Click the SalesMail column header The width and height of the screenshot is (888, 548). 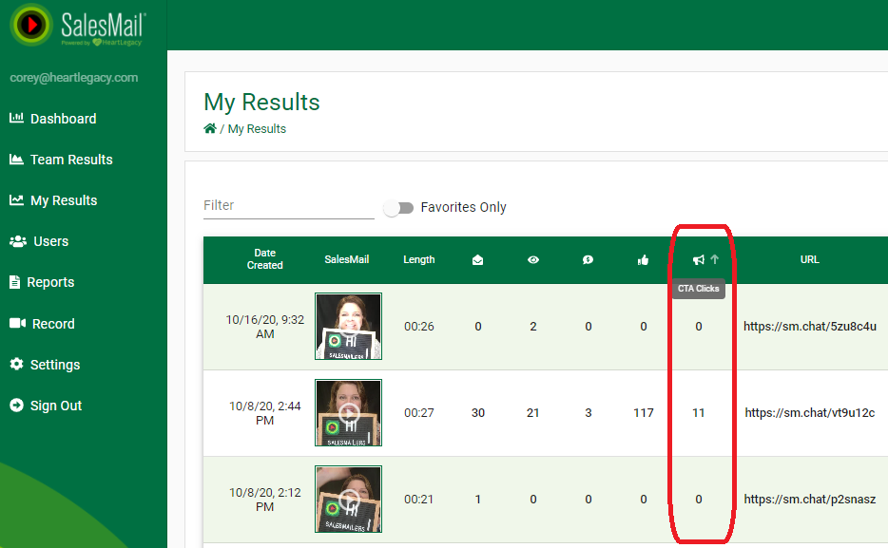pos(347,259)
